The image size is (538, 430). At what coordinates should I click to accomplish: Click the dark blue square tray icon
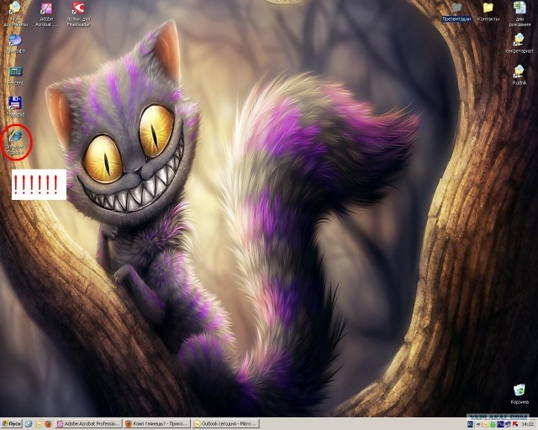[500, 424]
